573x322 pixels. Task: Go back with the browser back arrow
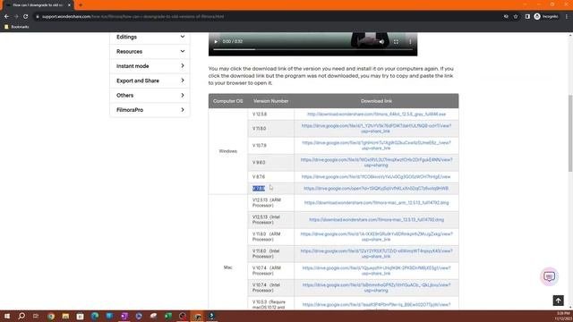6,16
